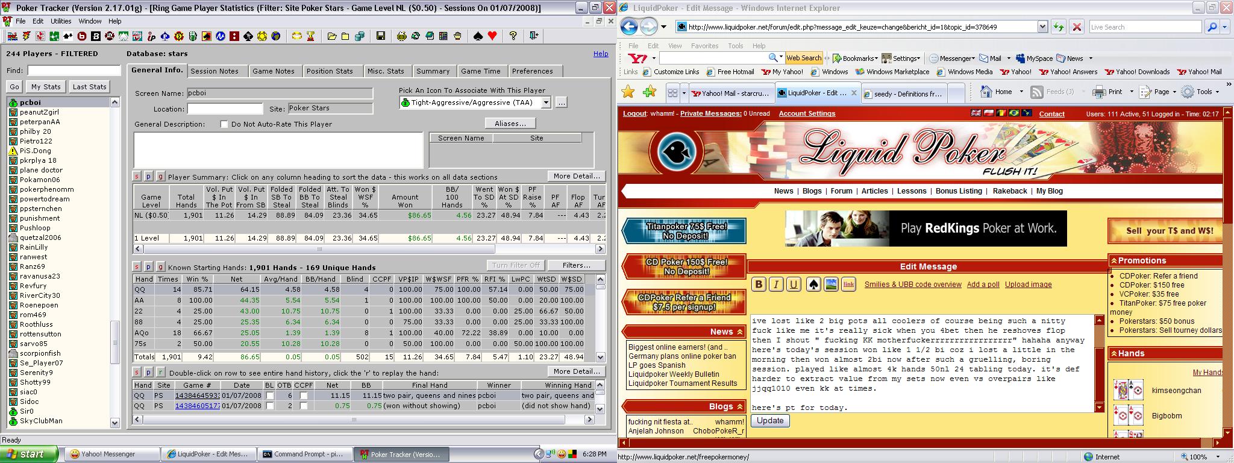This screenshot has width=1234, height=463.
Task: Click the italic 'I' formatting button
Action: coord(776,285)
